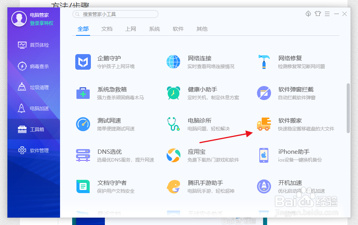Open the 电脑诊所 stethoscope icon

(x=173, y=124)
